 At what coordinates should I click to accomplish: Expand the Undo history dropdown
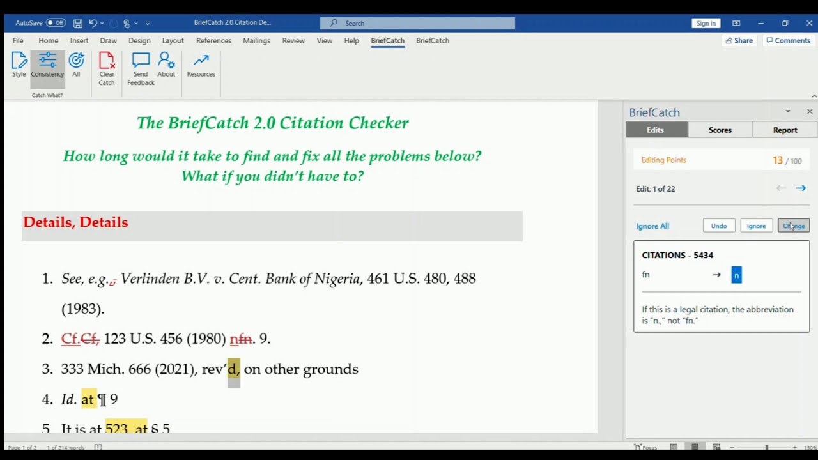point(102,23)
